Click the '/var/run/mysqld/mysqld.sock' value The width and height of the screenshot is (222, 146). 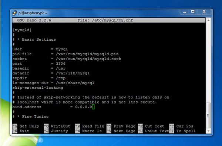tap(88, 59)
